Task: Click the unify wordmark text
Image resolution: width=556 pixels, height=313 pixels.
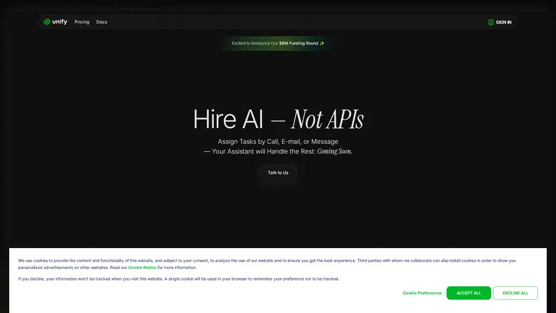Action: pyautogui.click(x=60, y=22)
